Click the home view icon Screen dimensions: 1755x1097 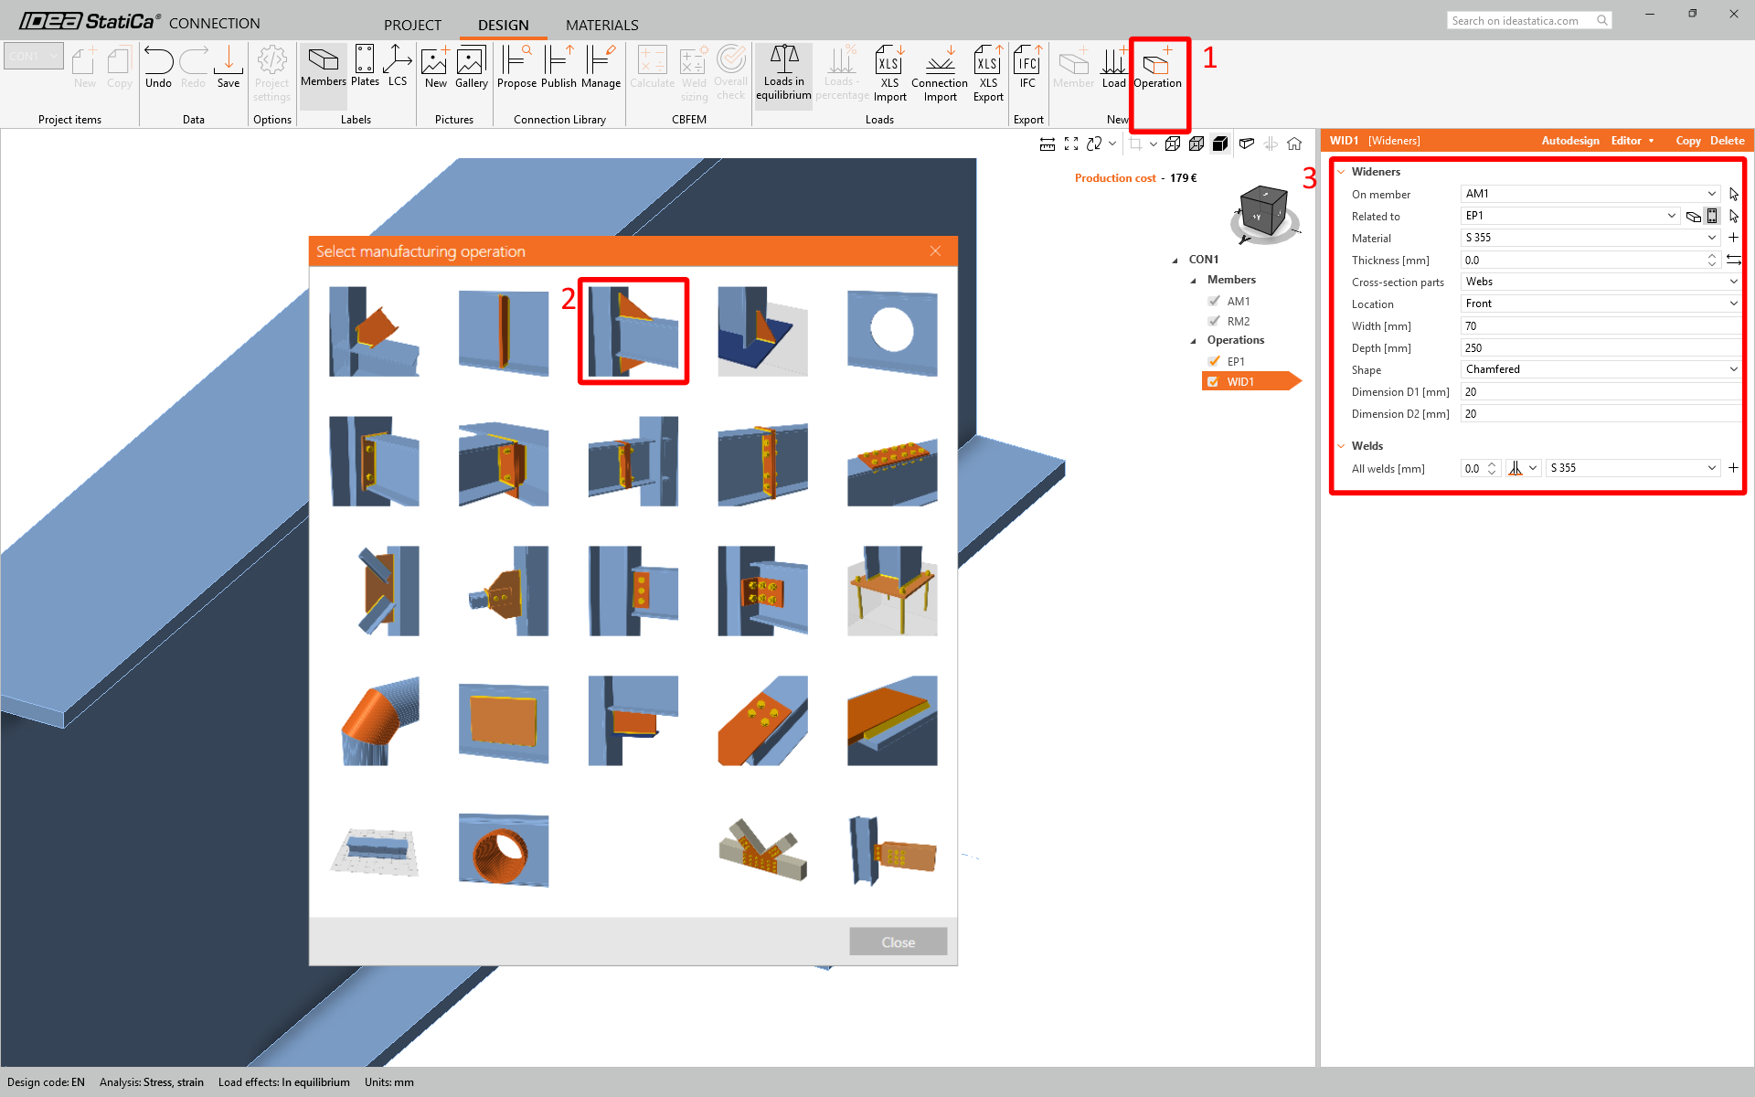1294,144
